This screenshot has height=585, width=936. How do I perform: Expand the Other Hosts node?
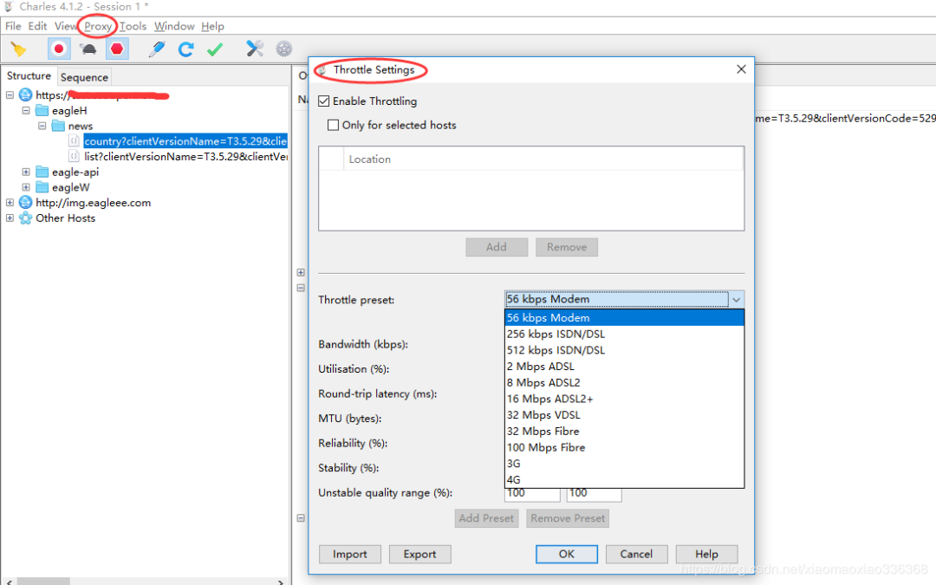[10, 218]
